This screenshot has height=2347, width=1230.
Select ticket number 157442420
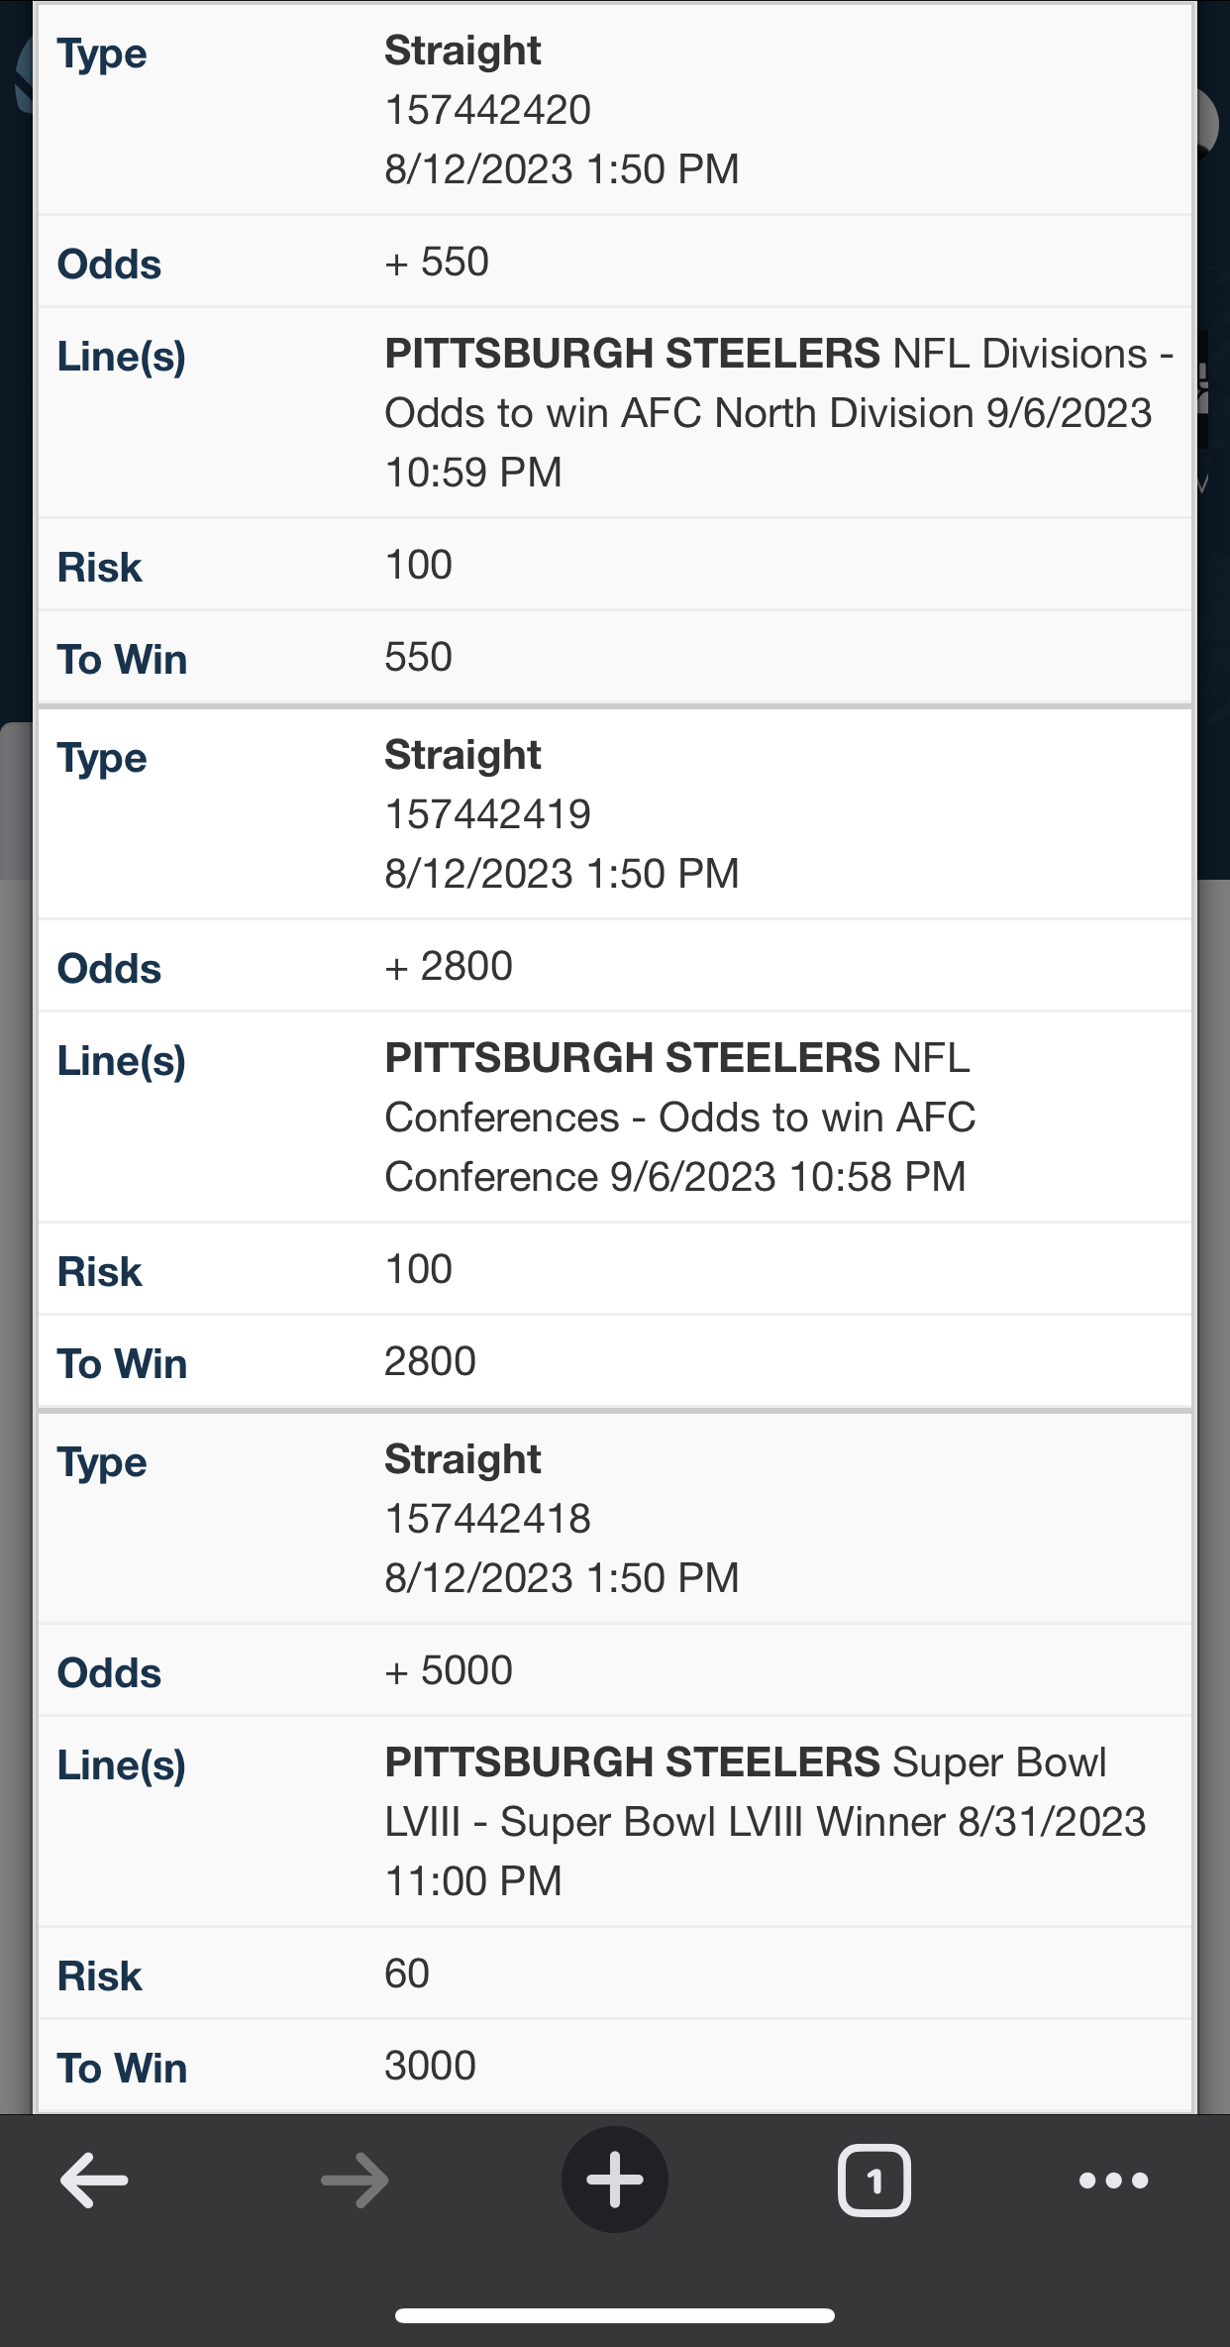(487, 110)
